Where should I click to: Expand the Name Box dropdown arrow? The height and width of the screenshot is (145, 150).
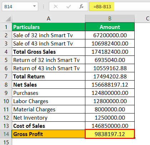click(x=34, y=6)
